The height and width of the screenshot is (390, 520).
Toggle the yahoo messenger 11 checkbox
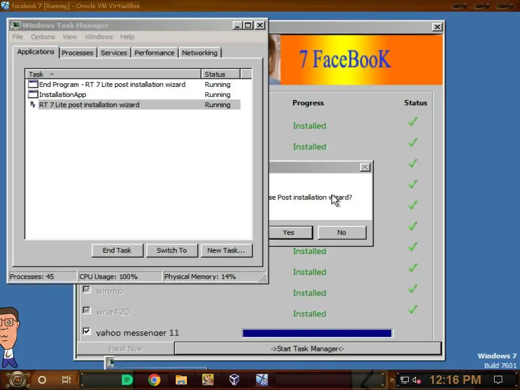(x=86, y=331)
